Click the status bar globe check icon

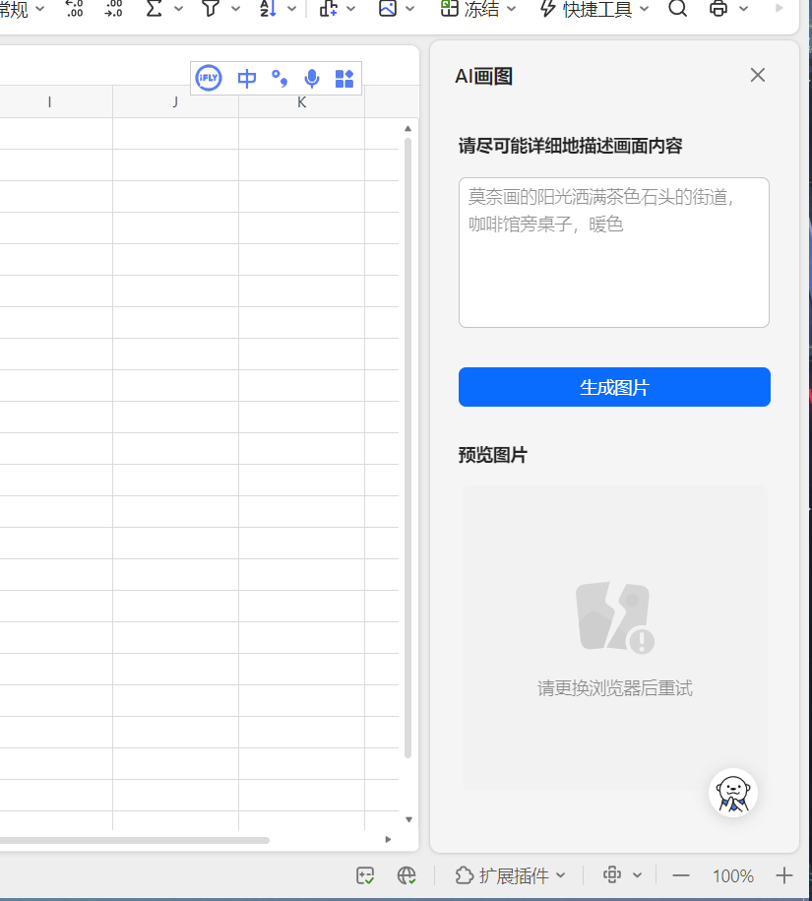pos(406,875)
